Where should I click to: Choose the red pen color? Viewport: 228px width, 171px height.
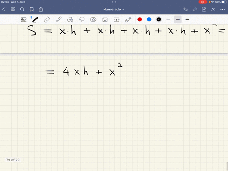[x=140, y=19]
